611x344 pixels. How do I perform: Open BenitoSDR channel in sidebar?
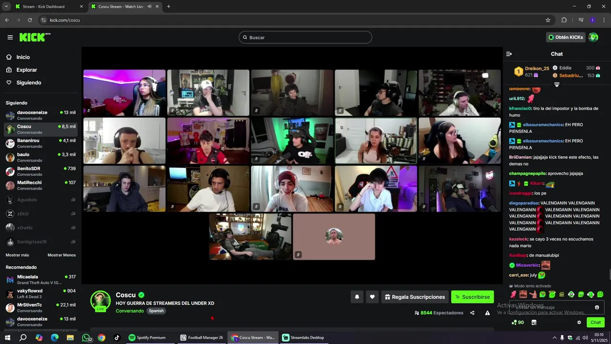[x=41, y=171]
